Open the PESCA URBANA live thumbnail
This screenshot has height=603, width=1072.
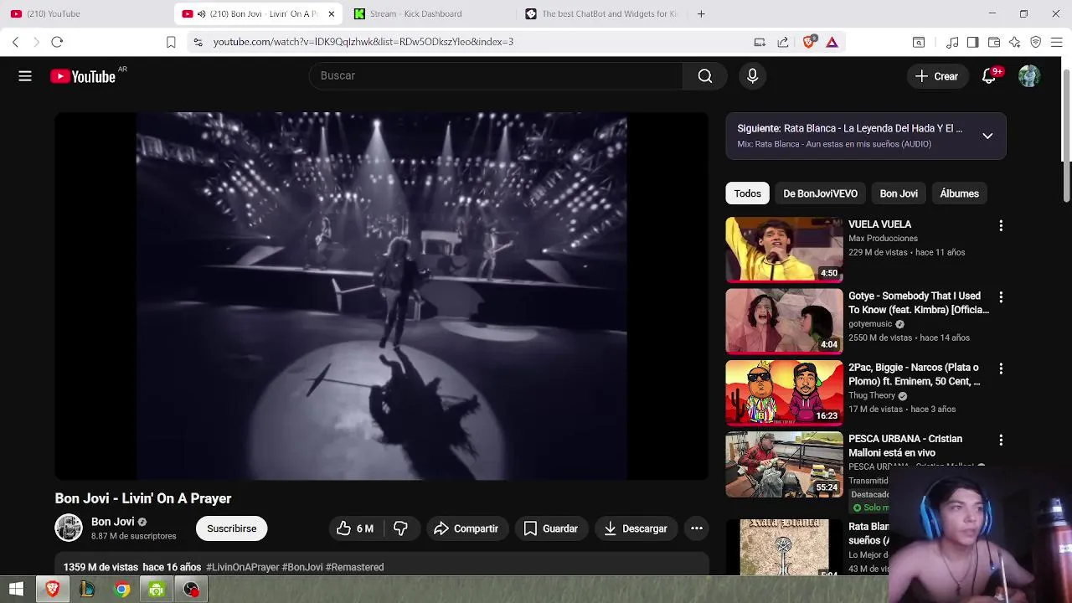click(784, 464)
